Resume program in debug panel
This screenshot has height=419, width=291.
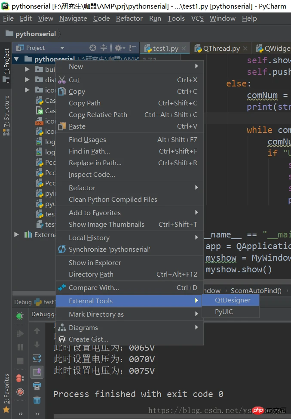tap(20, 333)
